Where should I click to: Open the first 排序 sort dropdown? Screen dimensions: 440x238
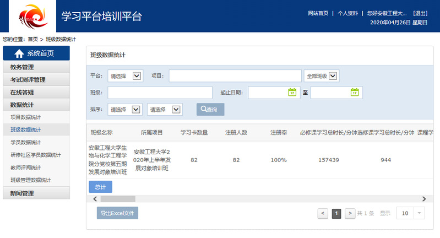point(125,110)
